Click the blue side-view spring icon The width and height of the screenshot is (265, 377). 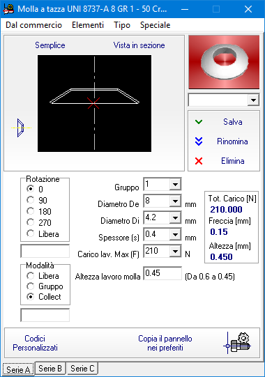21,128
